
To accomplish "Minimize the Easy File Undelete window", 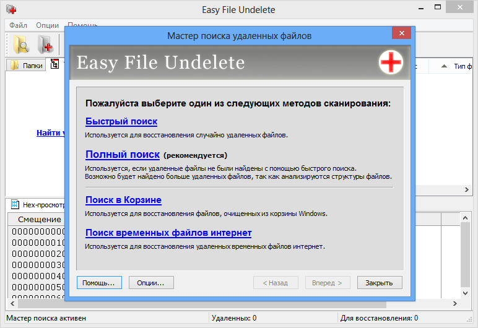I will [x=421, y=8].
